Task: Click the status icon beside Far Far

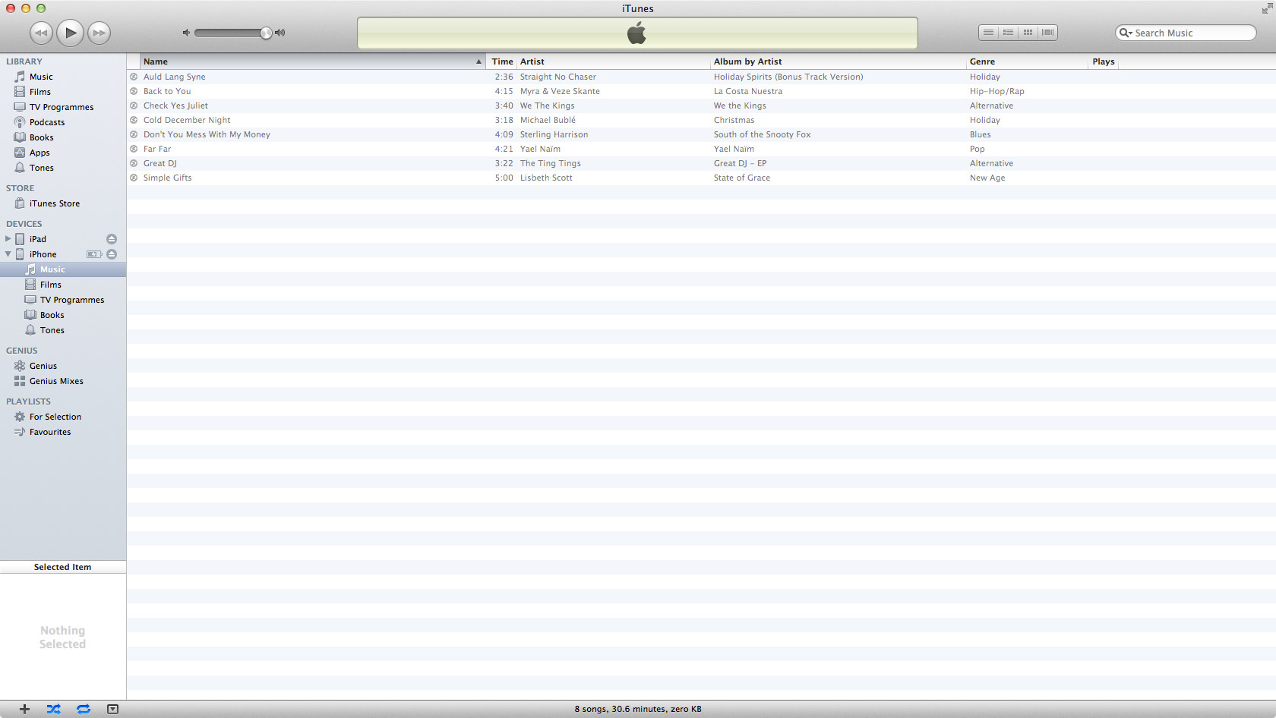Action: pyautogui.click(x=134, y=149)
